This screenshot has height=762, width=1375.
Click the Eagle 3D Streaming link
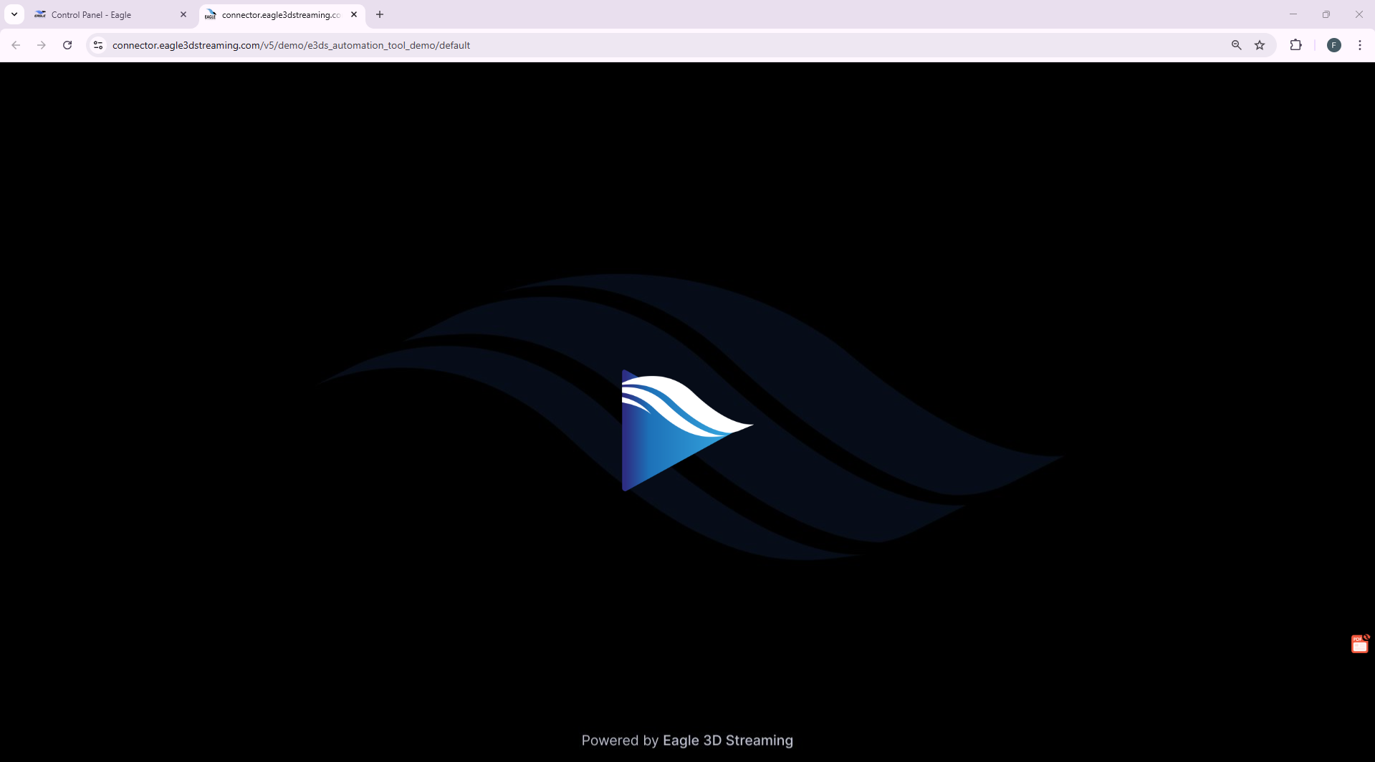point(727,740)
